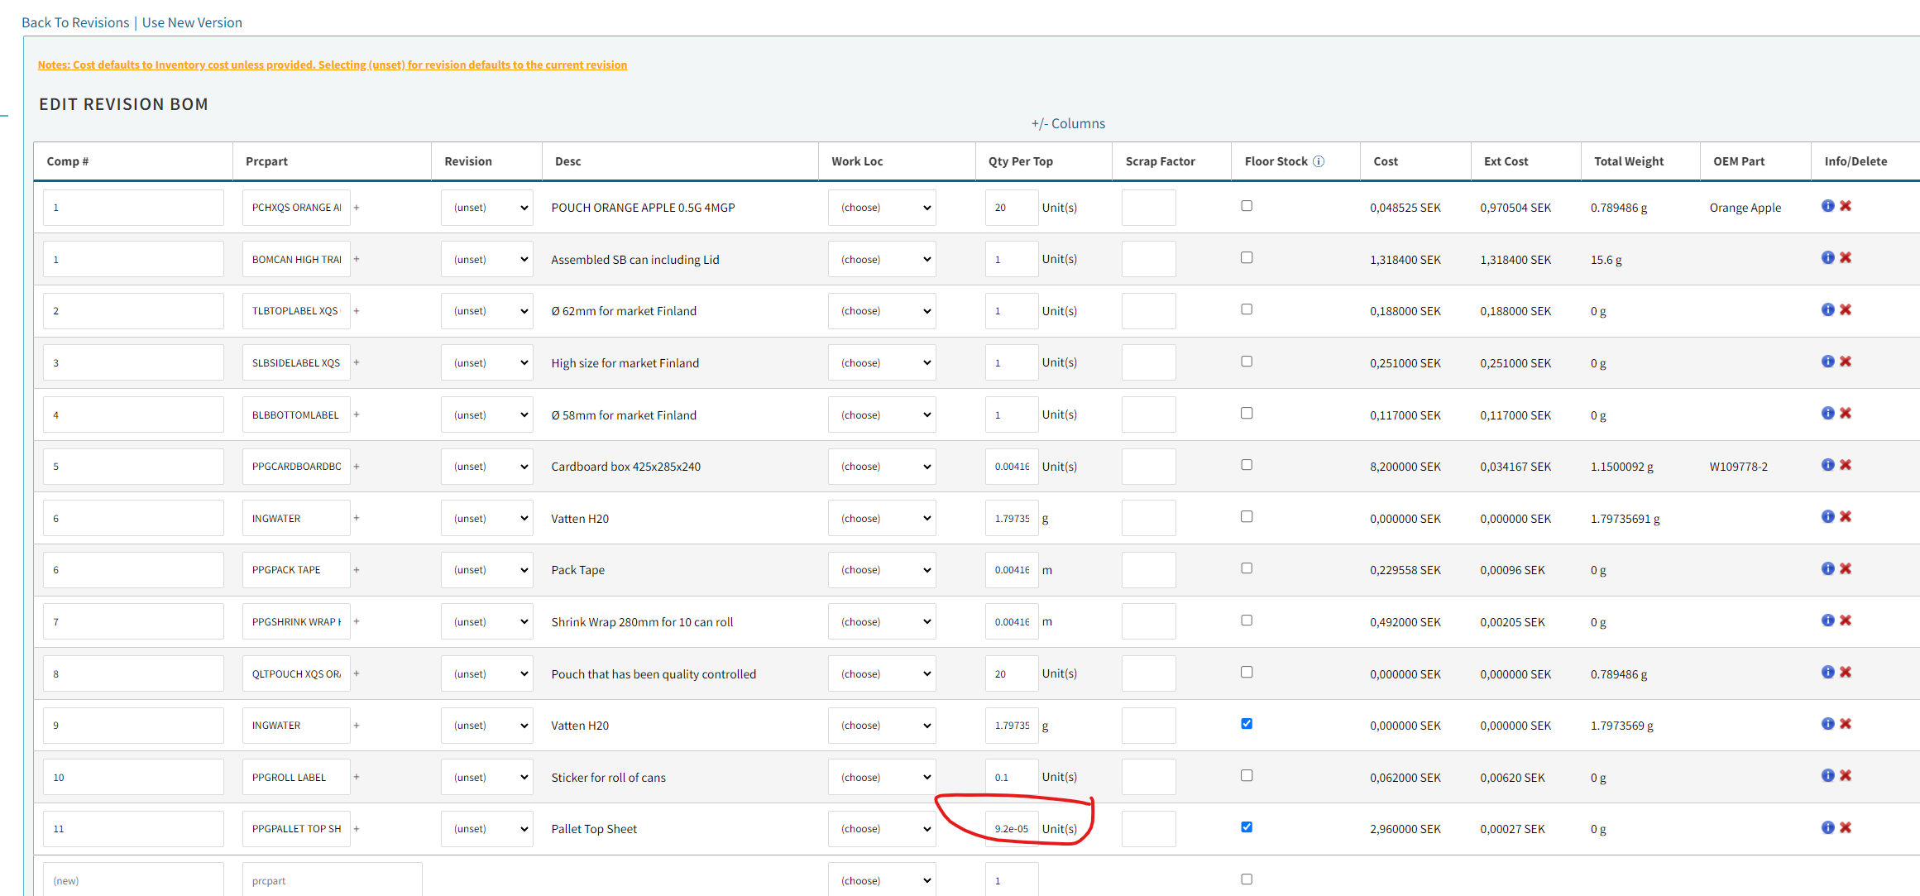Click the Qty Per Top column header
Screen dimensions: 1920x896
(x=1020, y=161)
